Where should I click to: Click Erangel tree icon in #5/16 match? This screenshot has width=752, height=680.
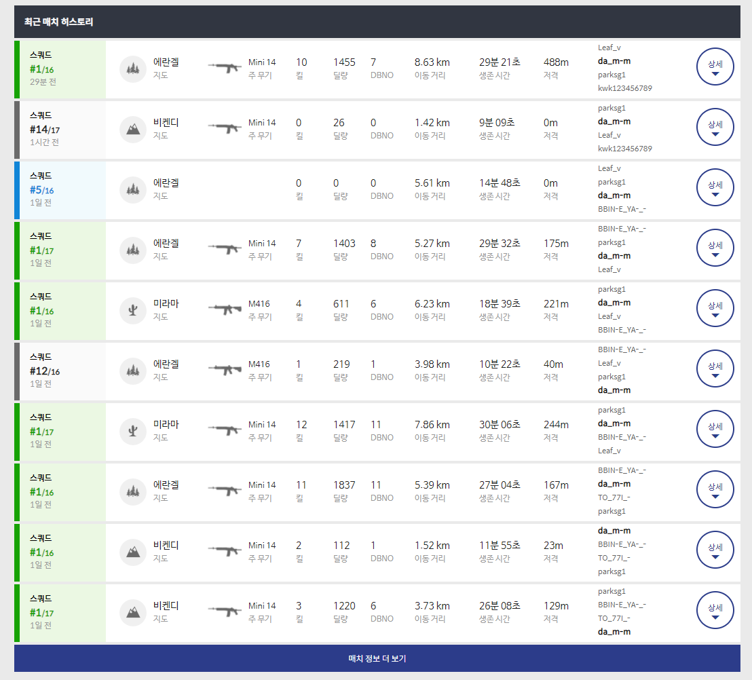tap(133, 189)
